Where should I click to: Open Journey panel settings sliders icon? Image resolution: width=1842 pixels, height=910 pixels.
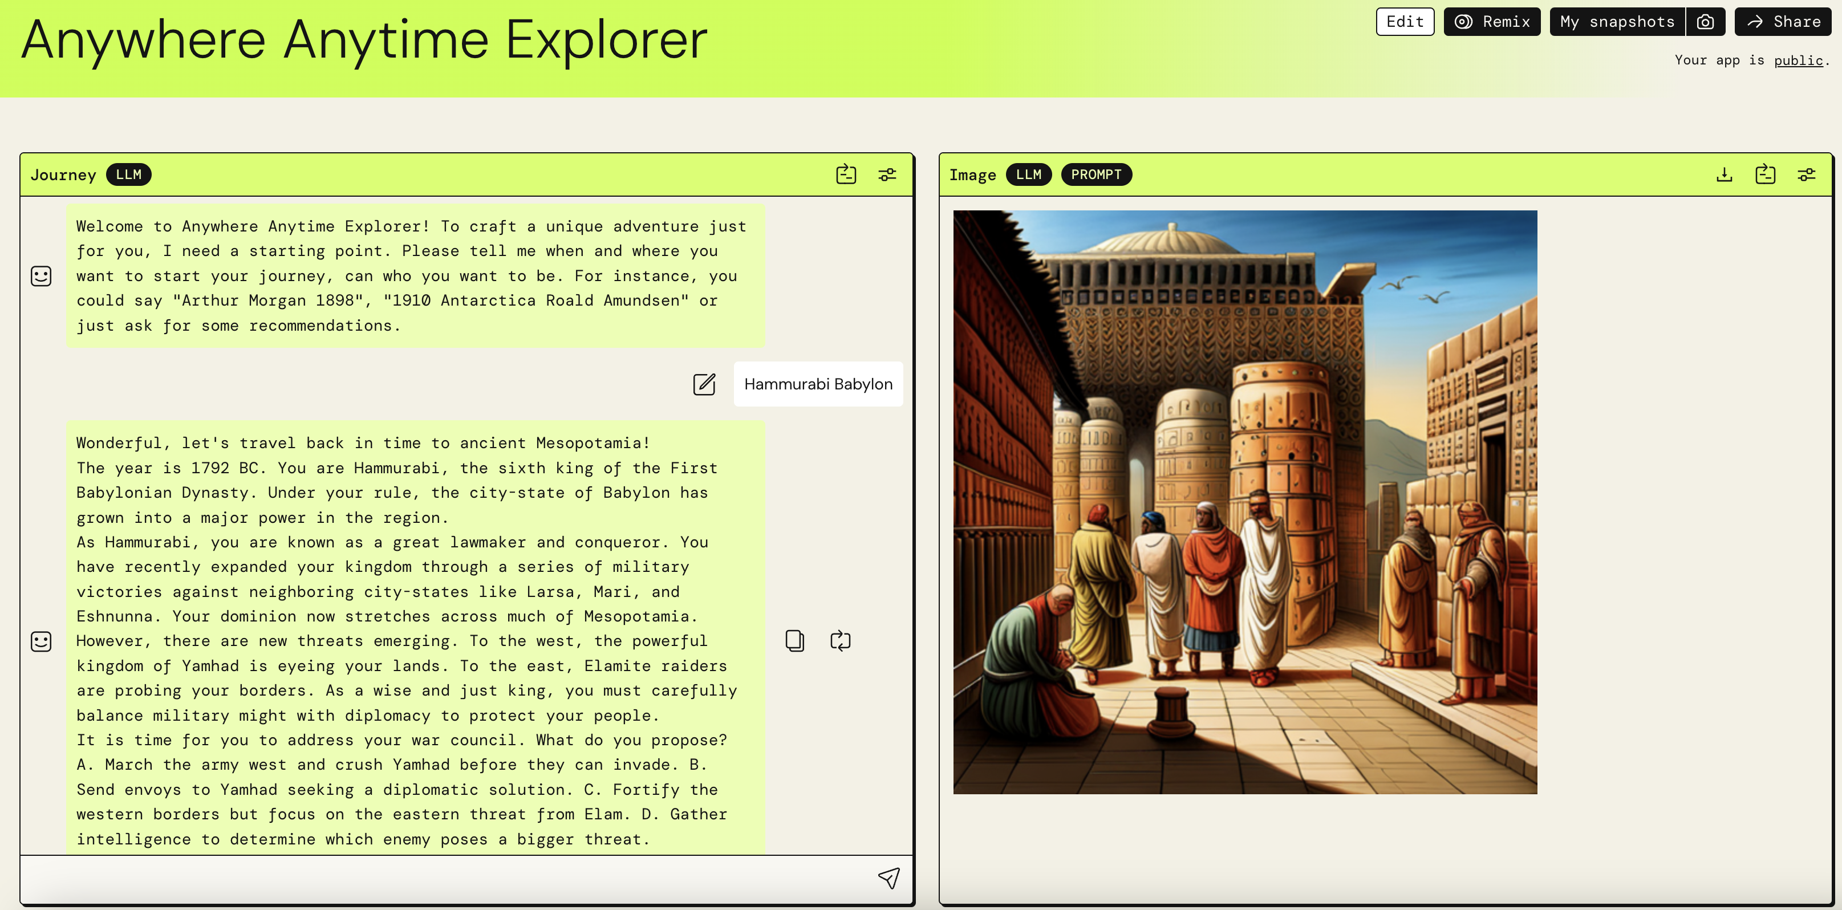point(887,174)
